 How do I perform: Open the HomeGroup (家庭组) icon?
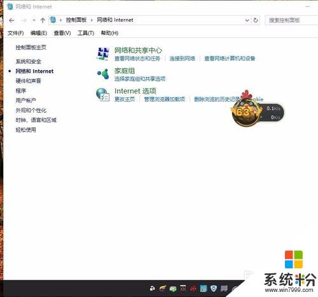click(103, 74)
